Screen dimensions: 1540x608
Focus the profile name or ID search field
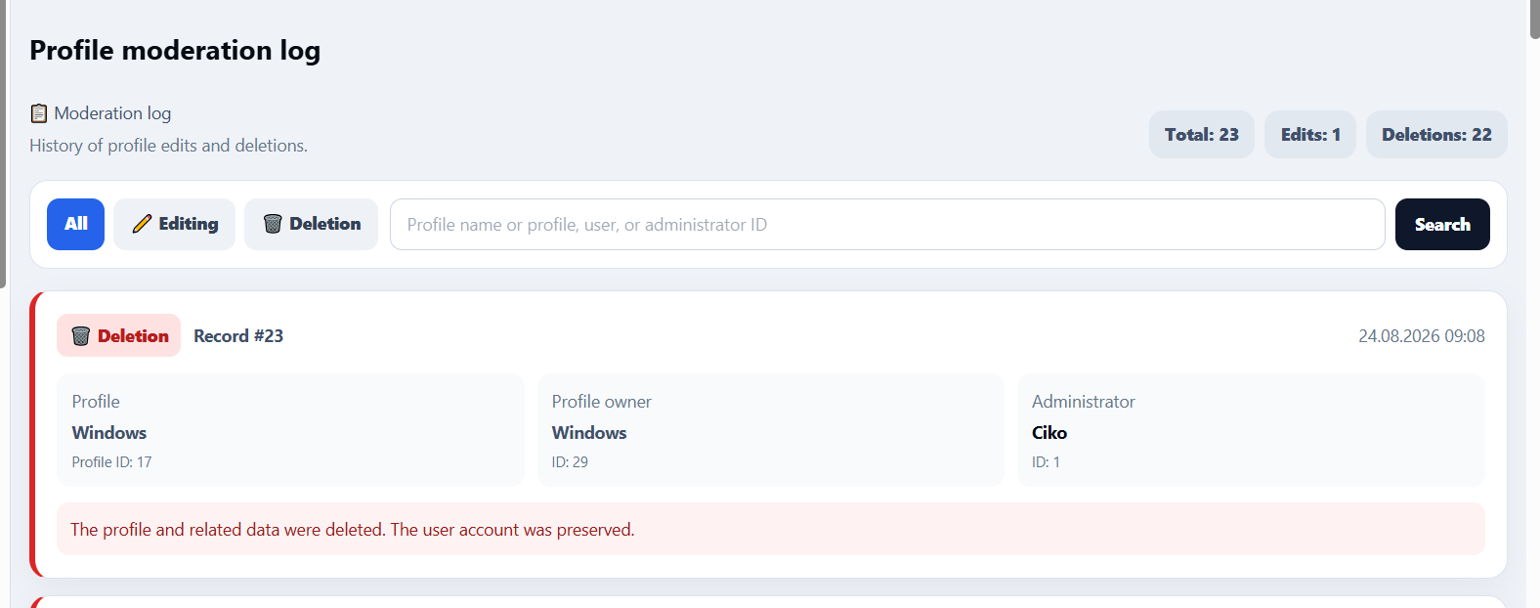887,224
